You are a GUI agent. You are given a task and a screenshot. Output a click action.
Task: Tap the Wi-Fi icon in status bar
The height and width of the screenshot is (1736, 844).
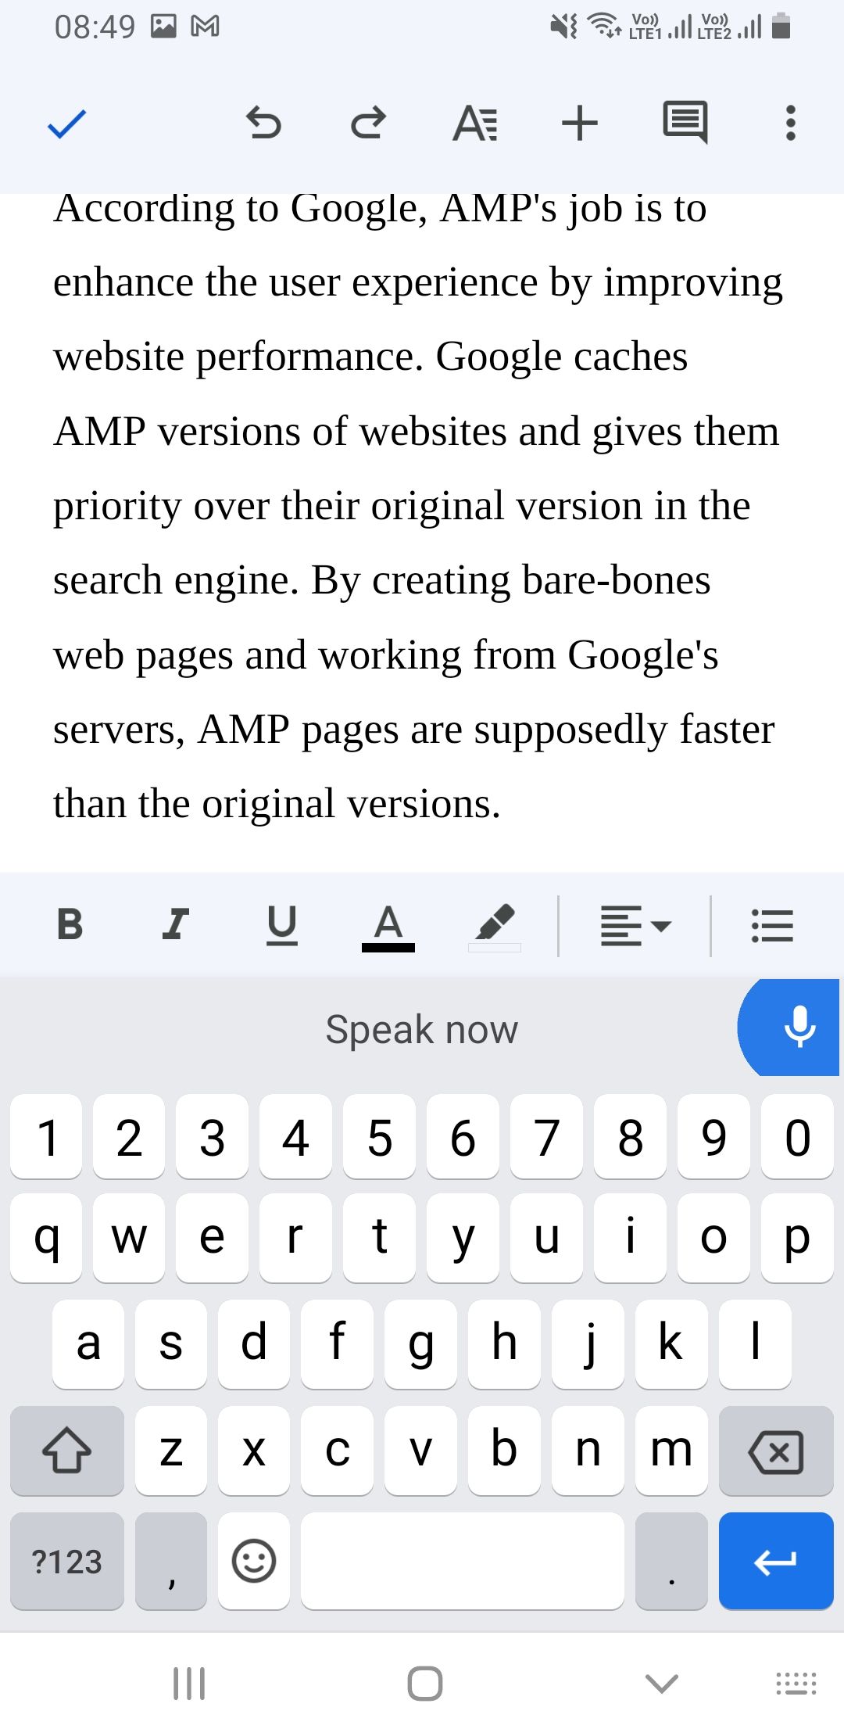click(x=604, y=26)
